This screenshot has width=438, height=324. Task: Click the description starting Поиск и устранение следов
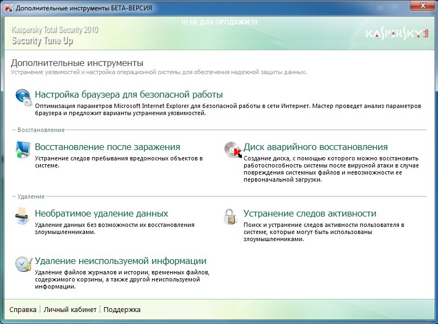click(x=324, y=232)
